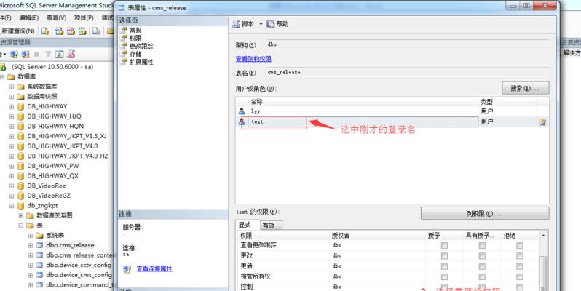The height and width of the screenshot is (291, 581).
Task: Check 具有授予 for 更新 permission
Action: point(482,266)
